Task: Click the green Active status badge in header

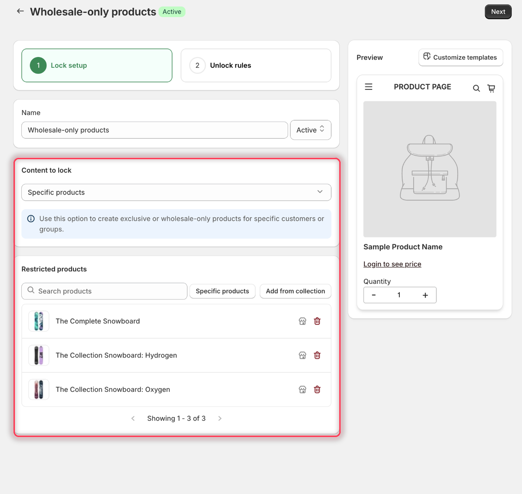Action: (x=172, y=12)
